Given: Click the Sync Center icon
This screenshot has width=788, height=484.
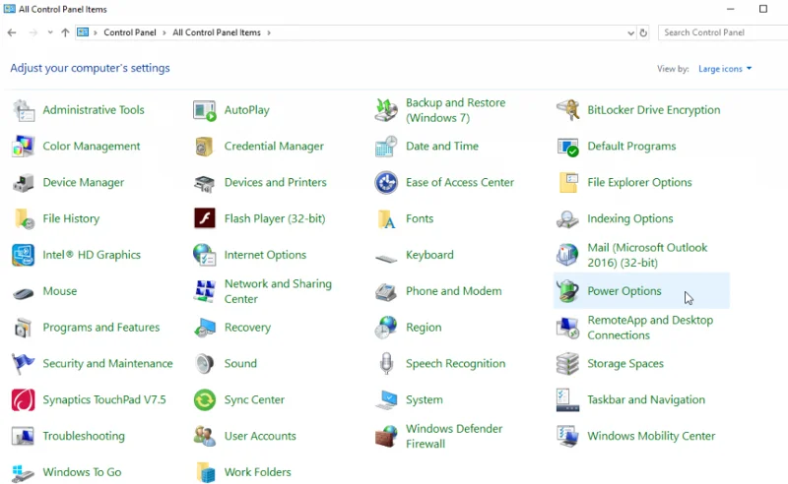Looking at the screenshot, I should [205, 400].
